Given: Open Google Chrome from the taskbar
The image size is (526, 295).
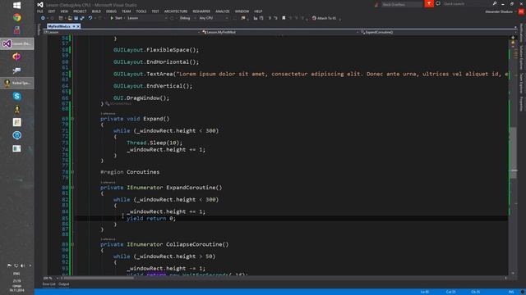Looking at the screenshot, I should click(16, 18).
